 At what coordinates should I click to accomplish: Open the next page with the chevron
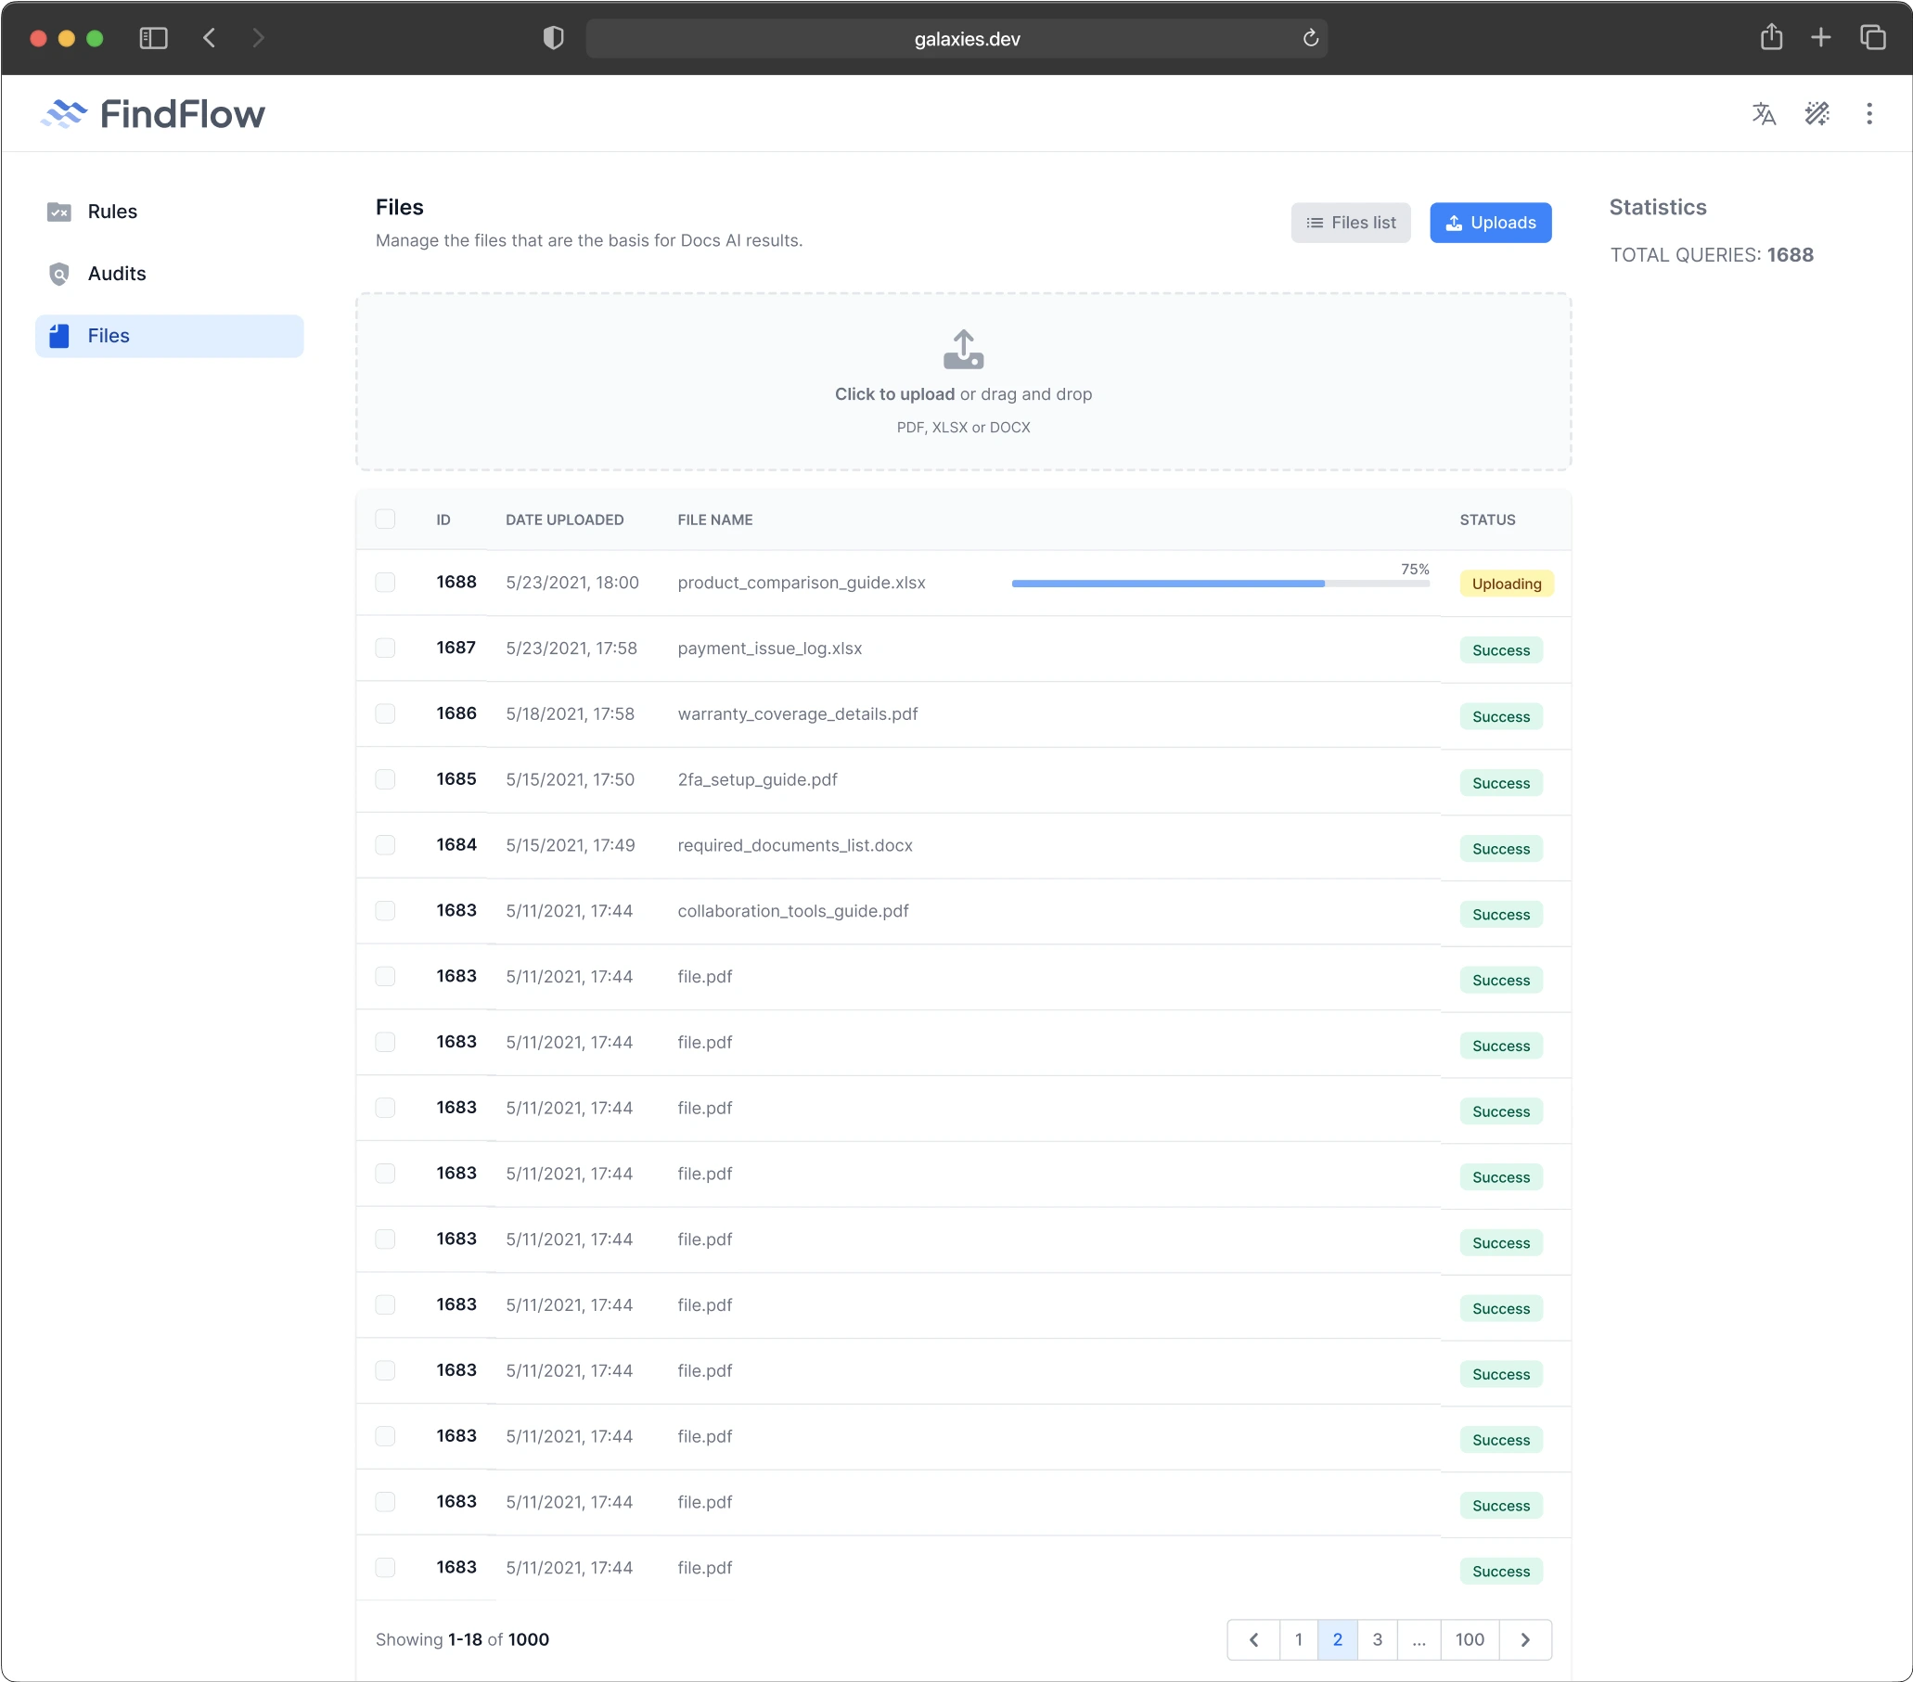point(1524,1639)
